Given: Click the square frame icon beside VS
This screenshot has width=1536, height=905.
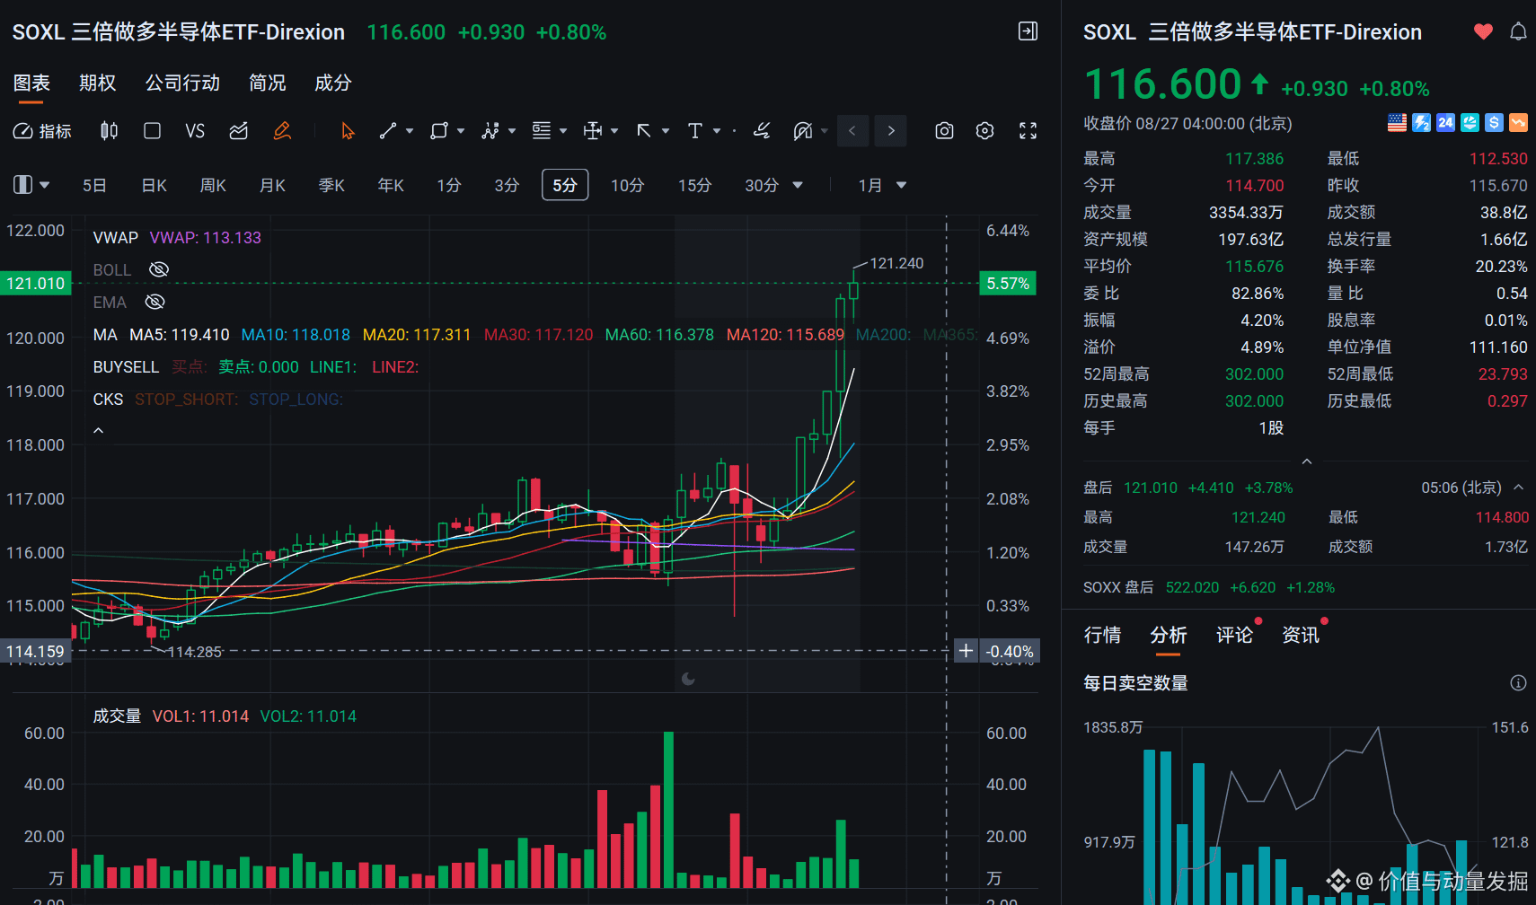Looking at the screenshot, I should pos(153,131).
